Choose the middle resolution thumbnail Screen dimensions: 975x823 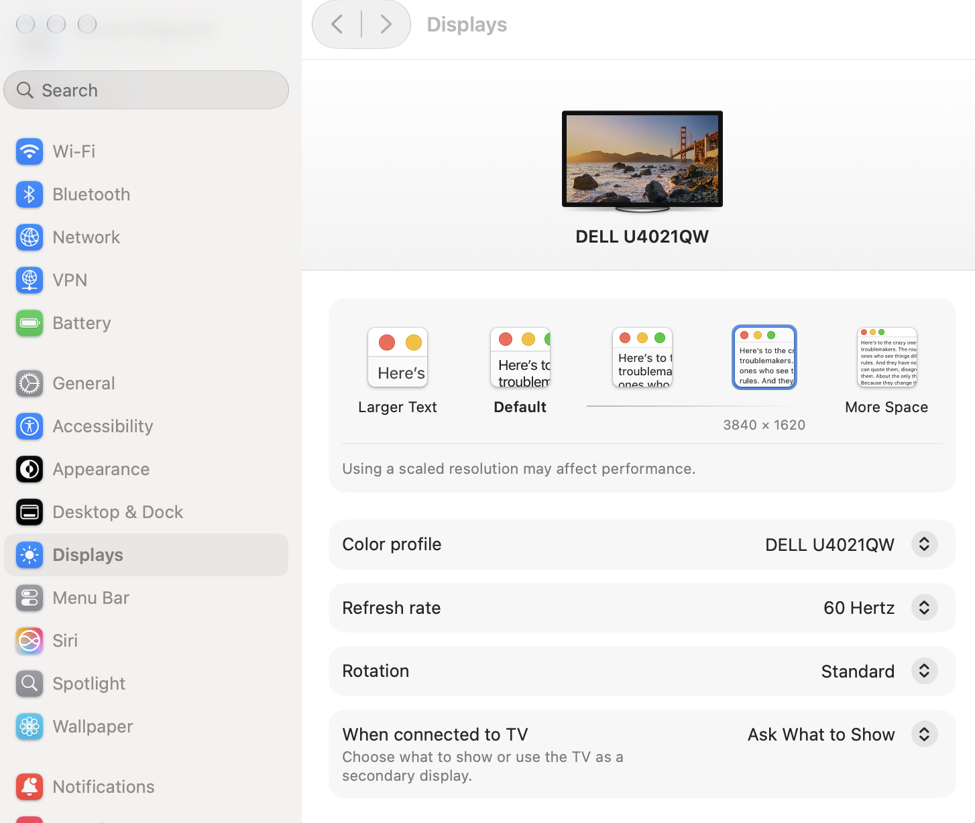click(642, 357)
